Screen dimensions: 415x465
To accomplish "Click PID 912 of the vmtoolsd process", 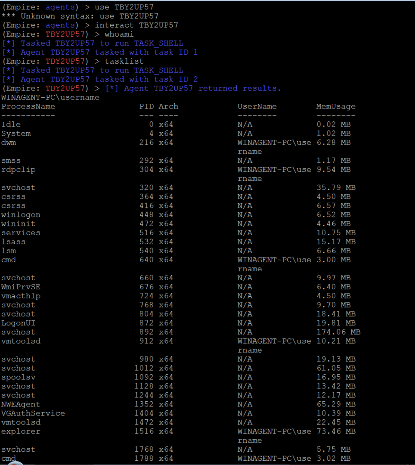I will [x=146, y=341].
